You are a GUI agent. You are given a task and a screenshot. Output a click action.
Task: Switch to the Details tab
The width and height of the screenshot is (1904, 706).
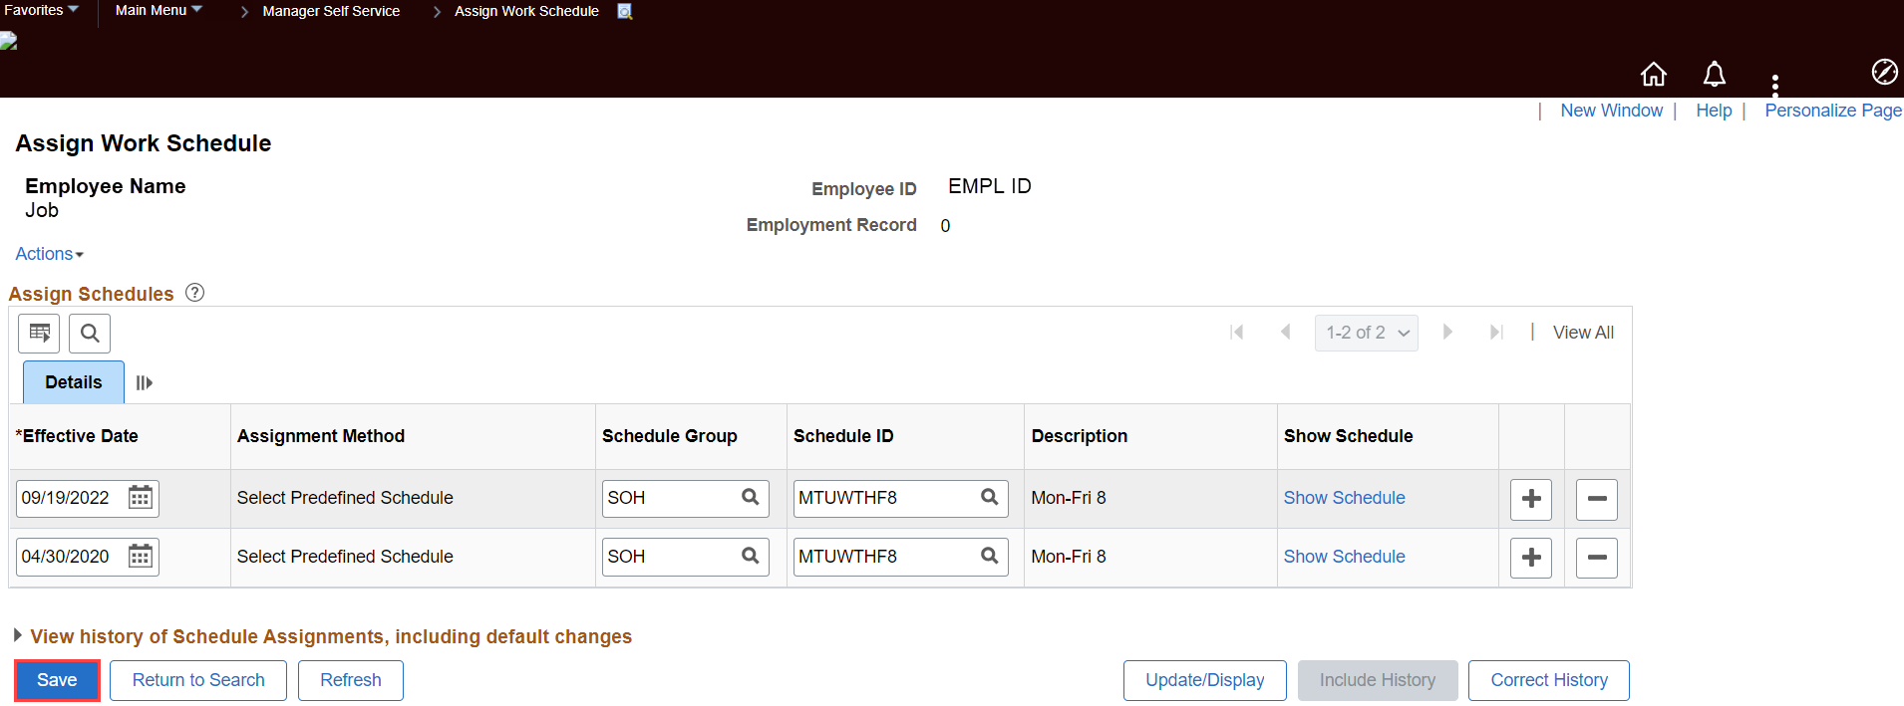tap(72, 381)
